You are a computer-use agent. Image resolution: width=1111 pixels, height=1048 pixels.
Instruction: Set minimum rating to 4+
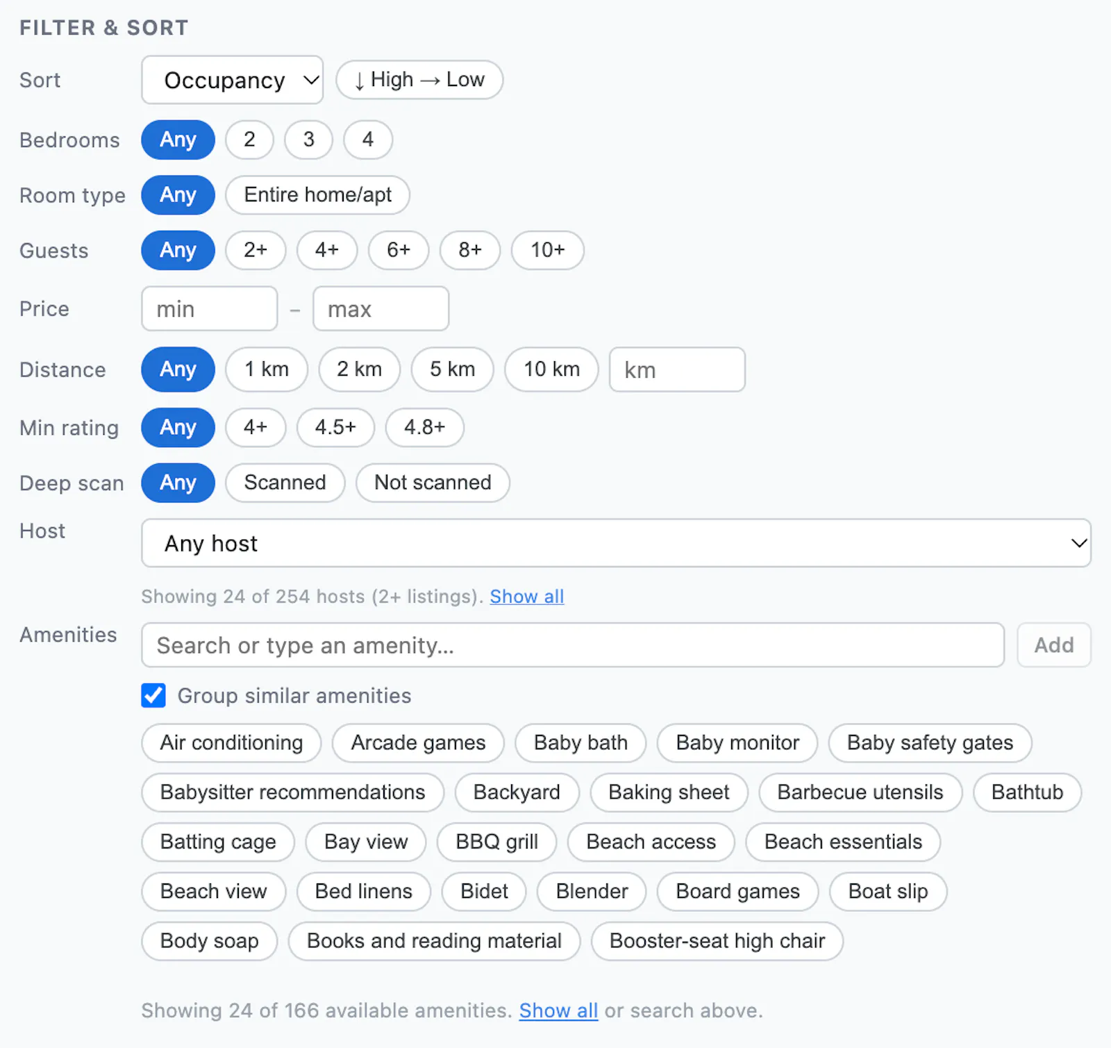coord(256,427)
